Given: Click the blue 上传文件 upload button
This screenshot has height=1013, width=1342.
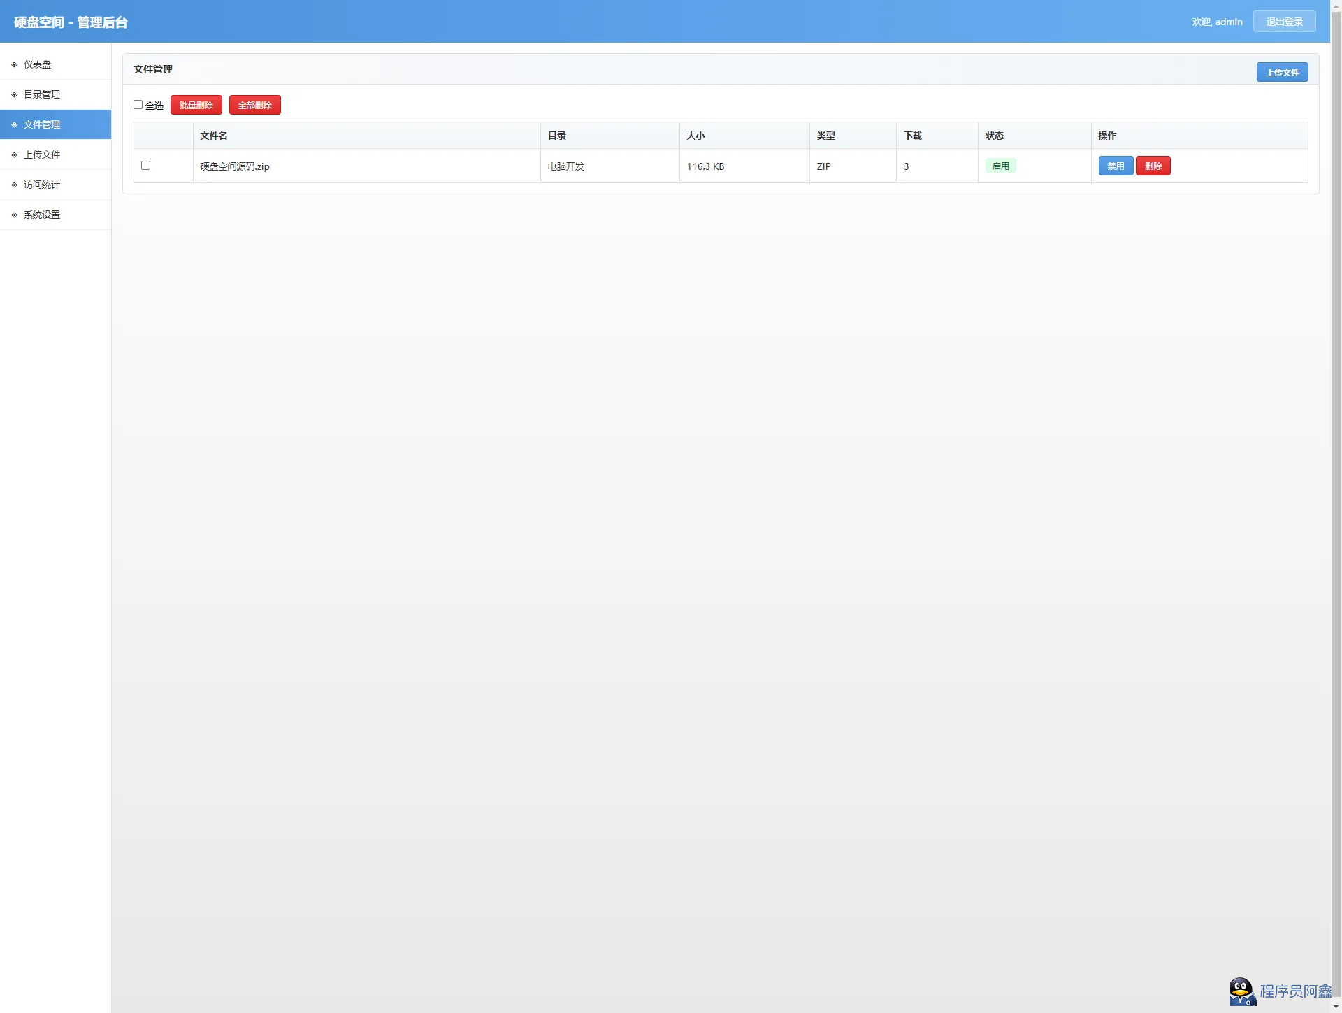Looking at the screenshot, I should coord(1282,72).
